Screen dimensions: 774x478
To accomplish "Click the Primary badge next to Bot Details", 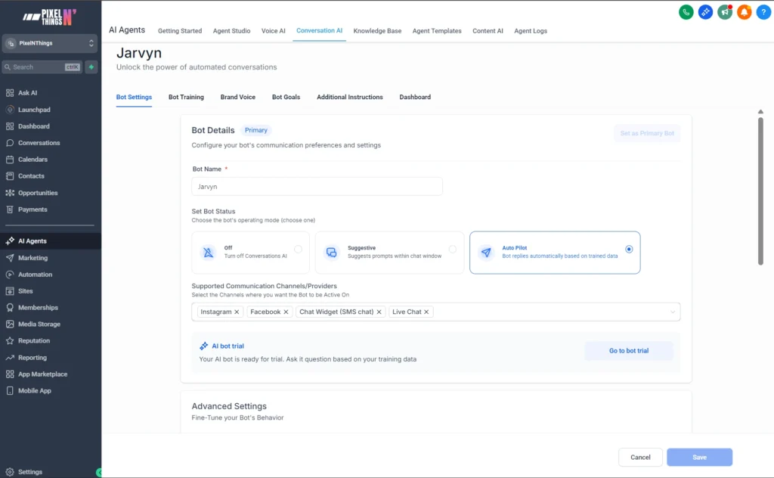I will [255, 130].
